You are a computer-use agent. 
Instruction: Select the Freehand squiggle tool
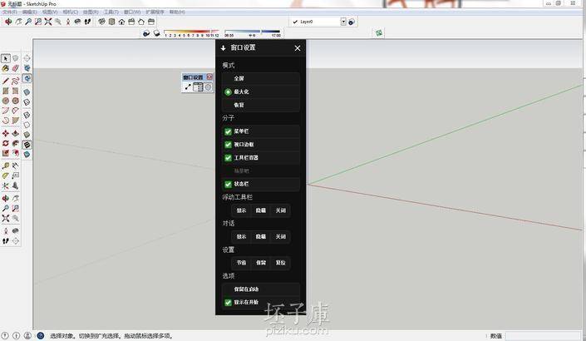tap(15, 81)
